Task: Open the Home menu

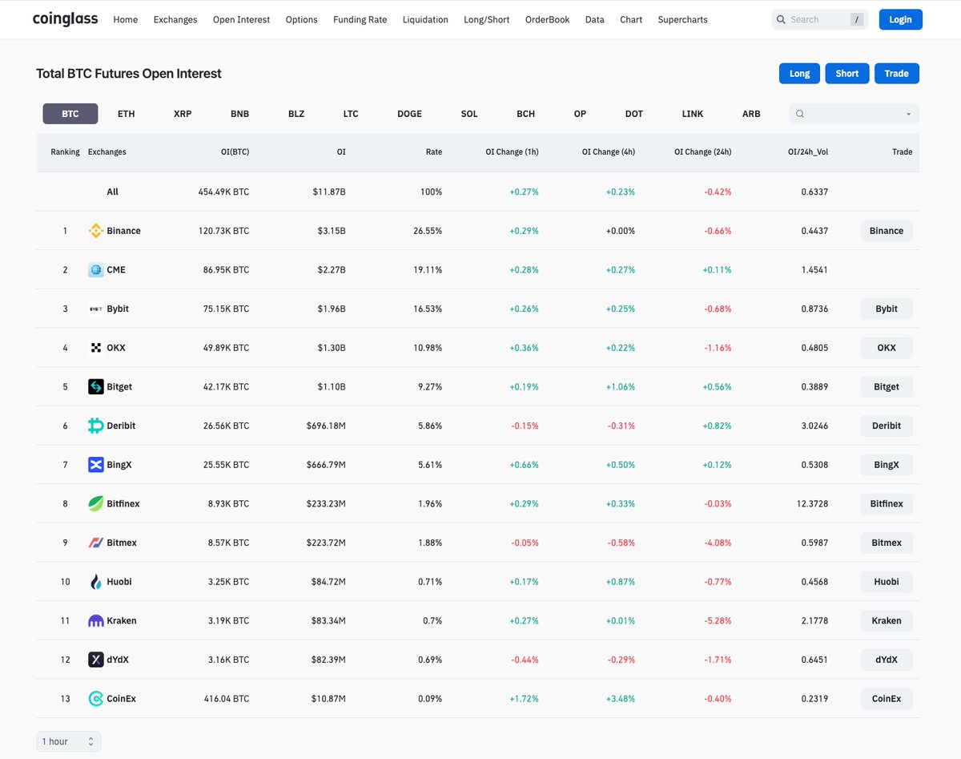Action: click(x=126, y=19)
